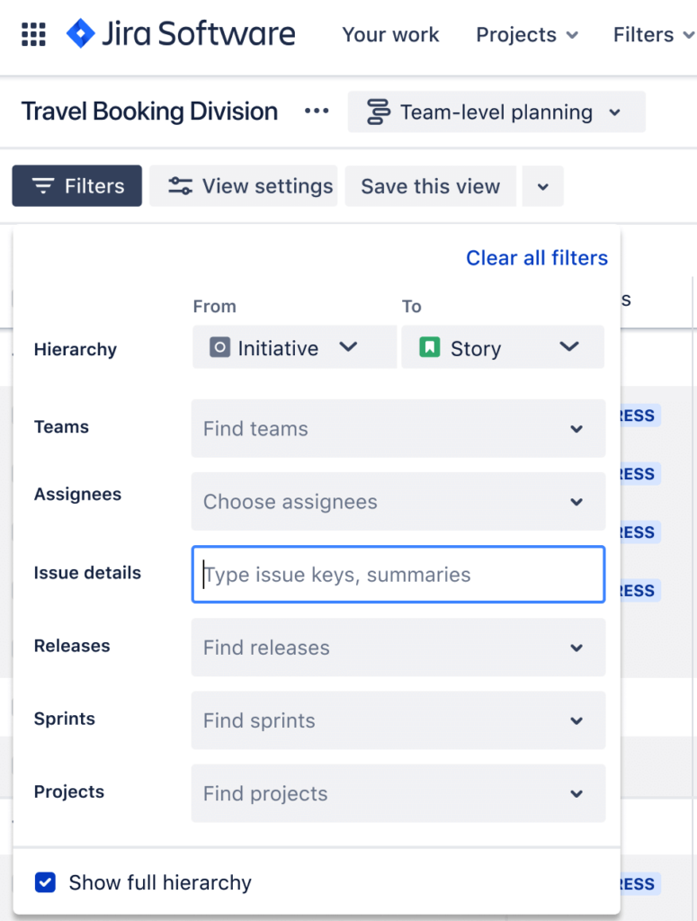Open the Find projects dropdown
Image resolution: width=697 pixels, height=921 pixels.
coord(398,793)
